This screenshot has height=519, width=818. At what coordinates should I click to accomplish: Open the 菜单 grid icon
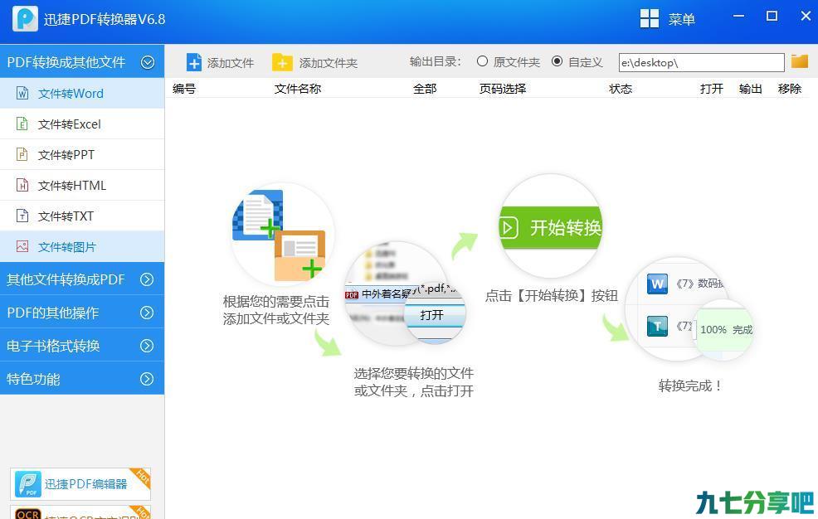point(649,19)
